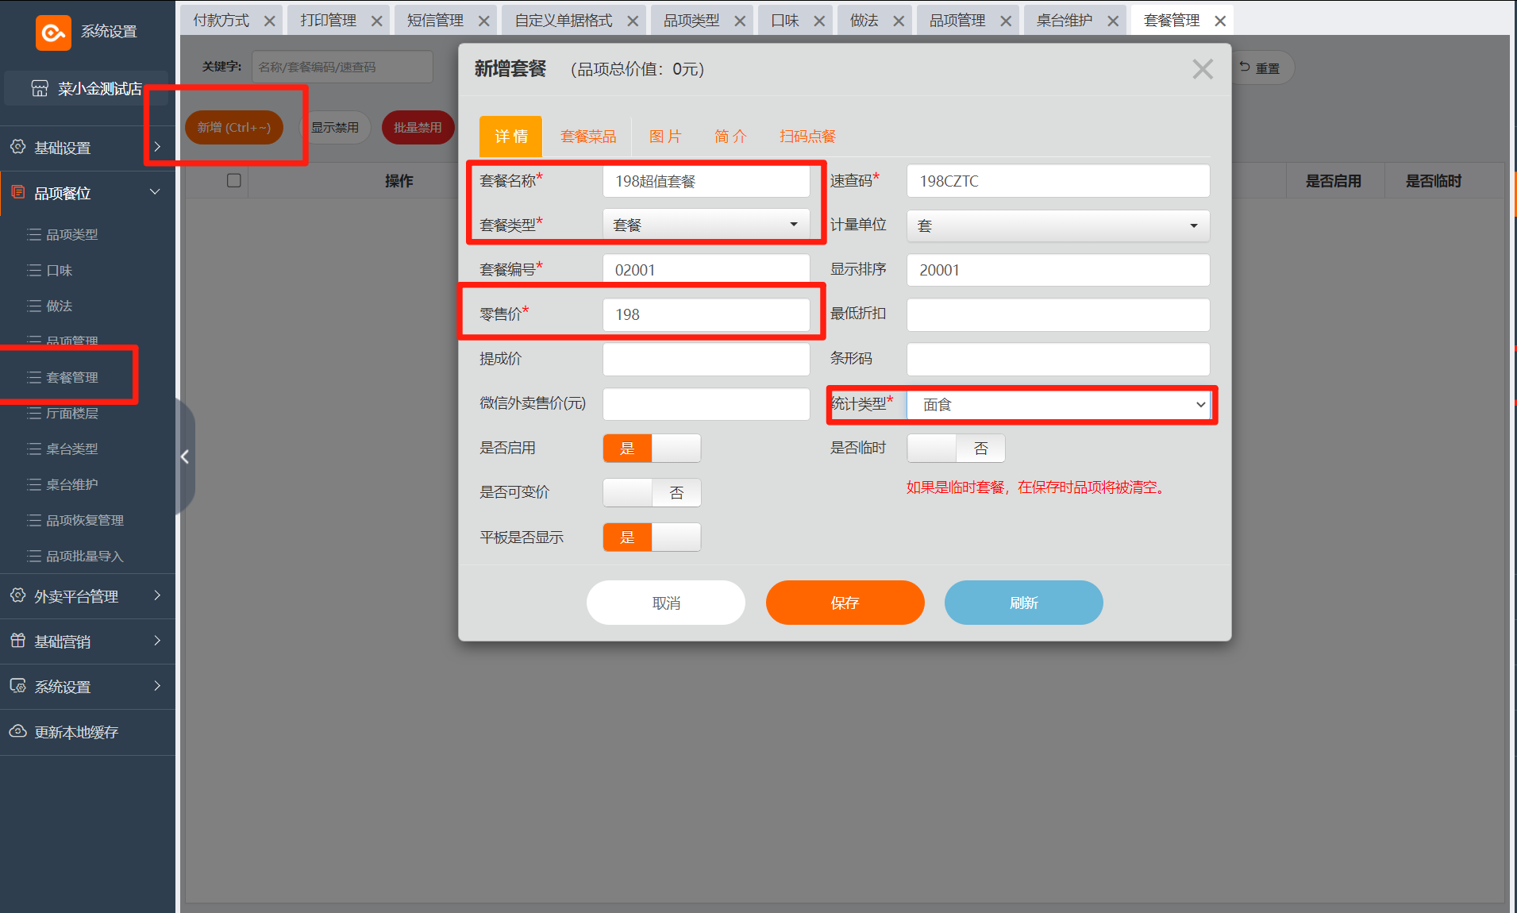Click the keyword search input field
Screen dimensions: 1517x913
point(342,67)
